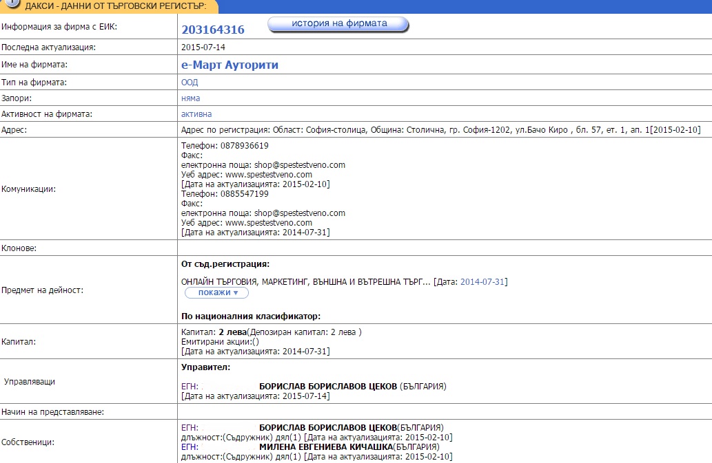712x463 pixels.
Task: Click the 'няма' value in the Запори row
Action: [191, 98]
